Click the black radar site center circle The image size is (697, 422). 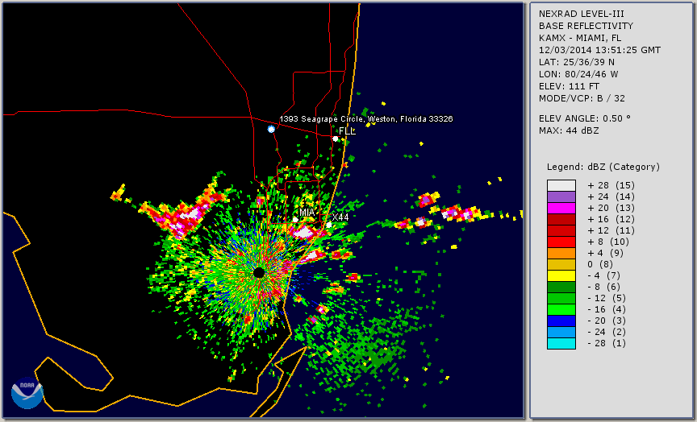259,273
